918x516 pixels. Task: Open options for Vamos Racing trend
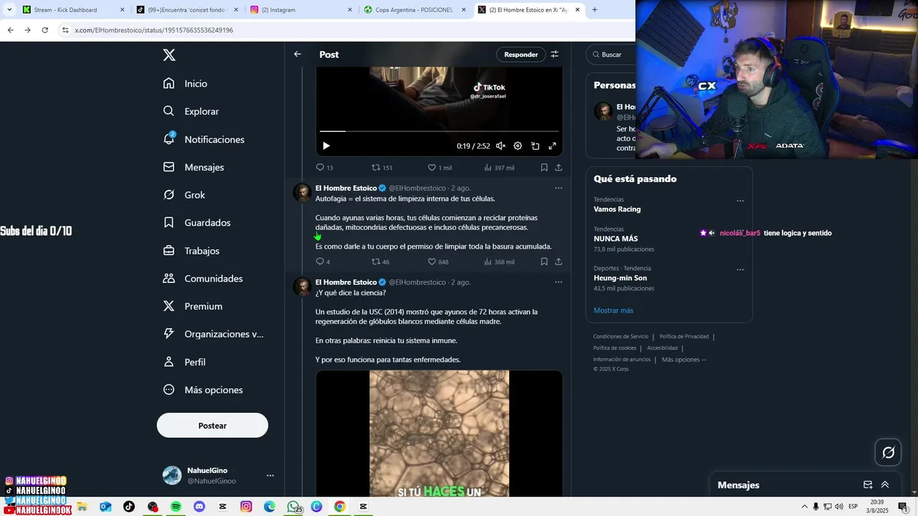(740, 201)
